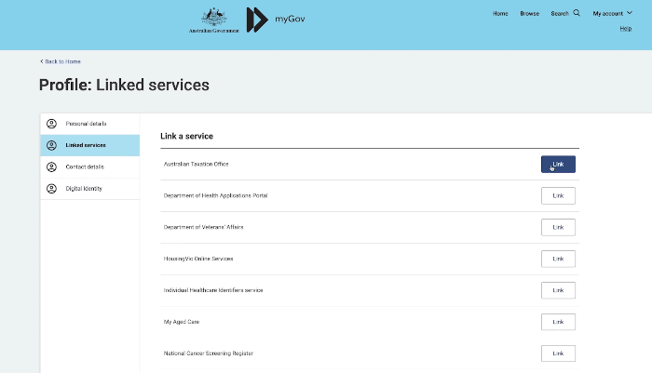Click the Link a service heading

click(x=186, y=136)
